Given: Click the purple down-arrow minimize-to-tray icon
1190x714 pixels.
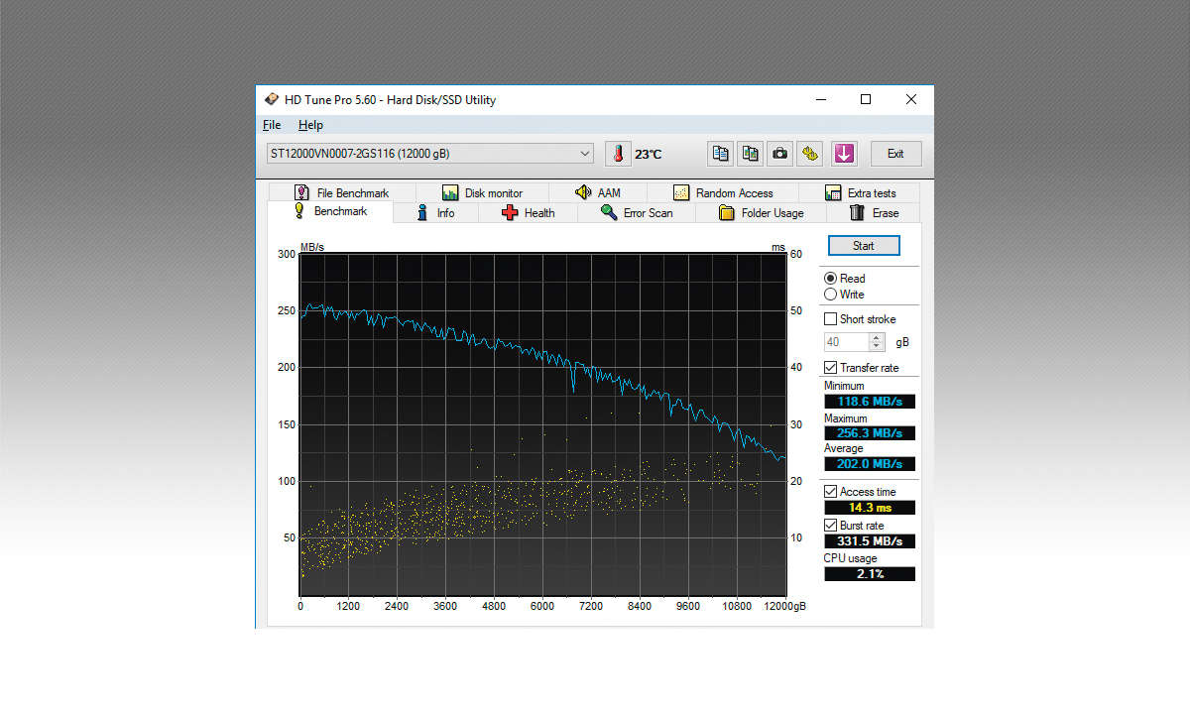Looking at the screenshot, I should (844, 154).
